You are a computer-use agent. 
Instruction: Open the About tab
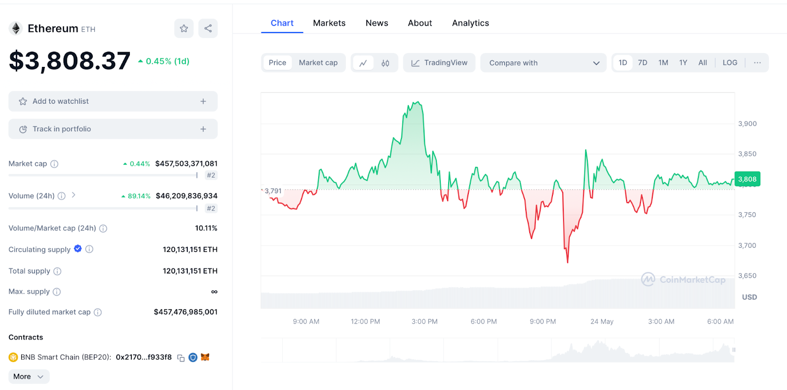coord(420,23)
